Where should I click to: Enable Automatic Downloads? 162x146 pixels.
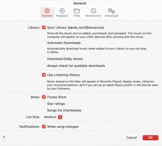click(x=44, y=43)
